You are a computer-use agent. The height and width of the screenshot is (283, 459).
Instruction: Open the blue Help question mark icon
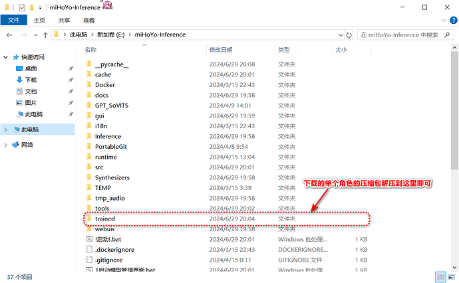pos(454,20)
